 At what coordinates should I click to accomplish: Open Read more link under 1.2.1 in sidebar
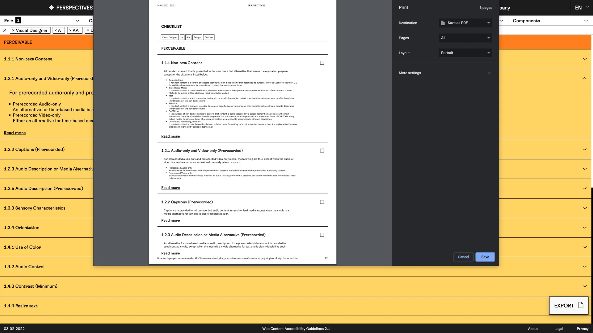[x=15, y=133]
